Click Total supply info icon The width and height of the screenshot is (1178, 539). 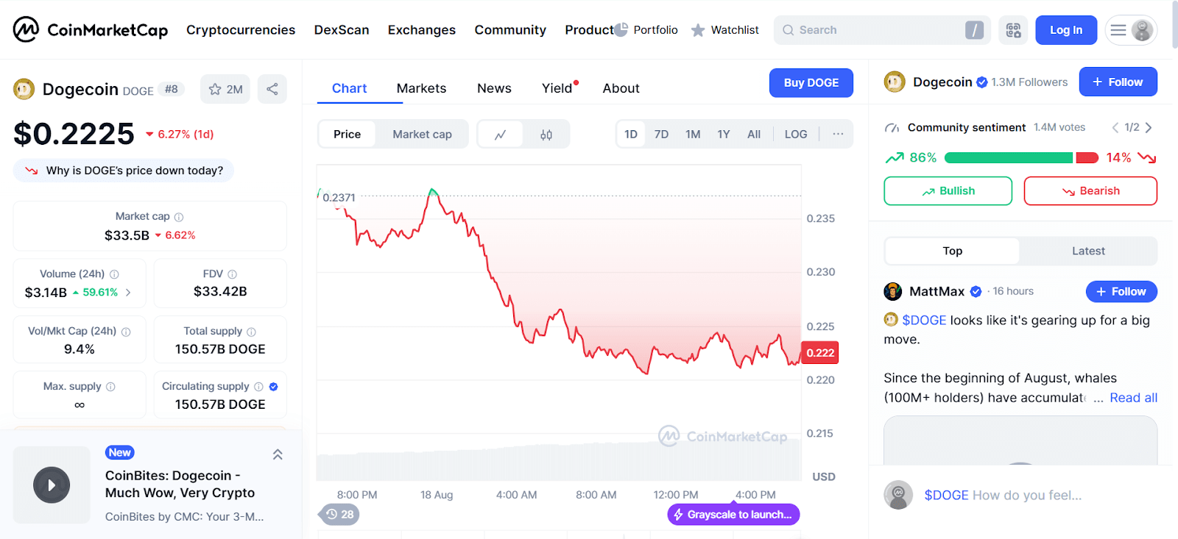point(251,332)
